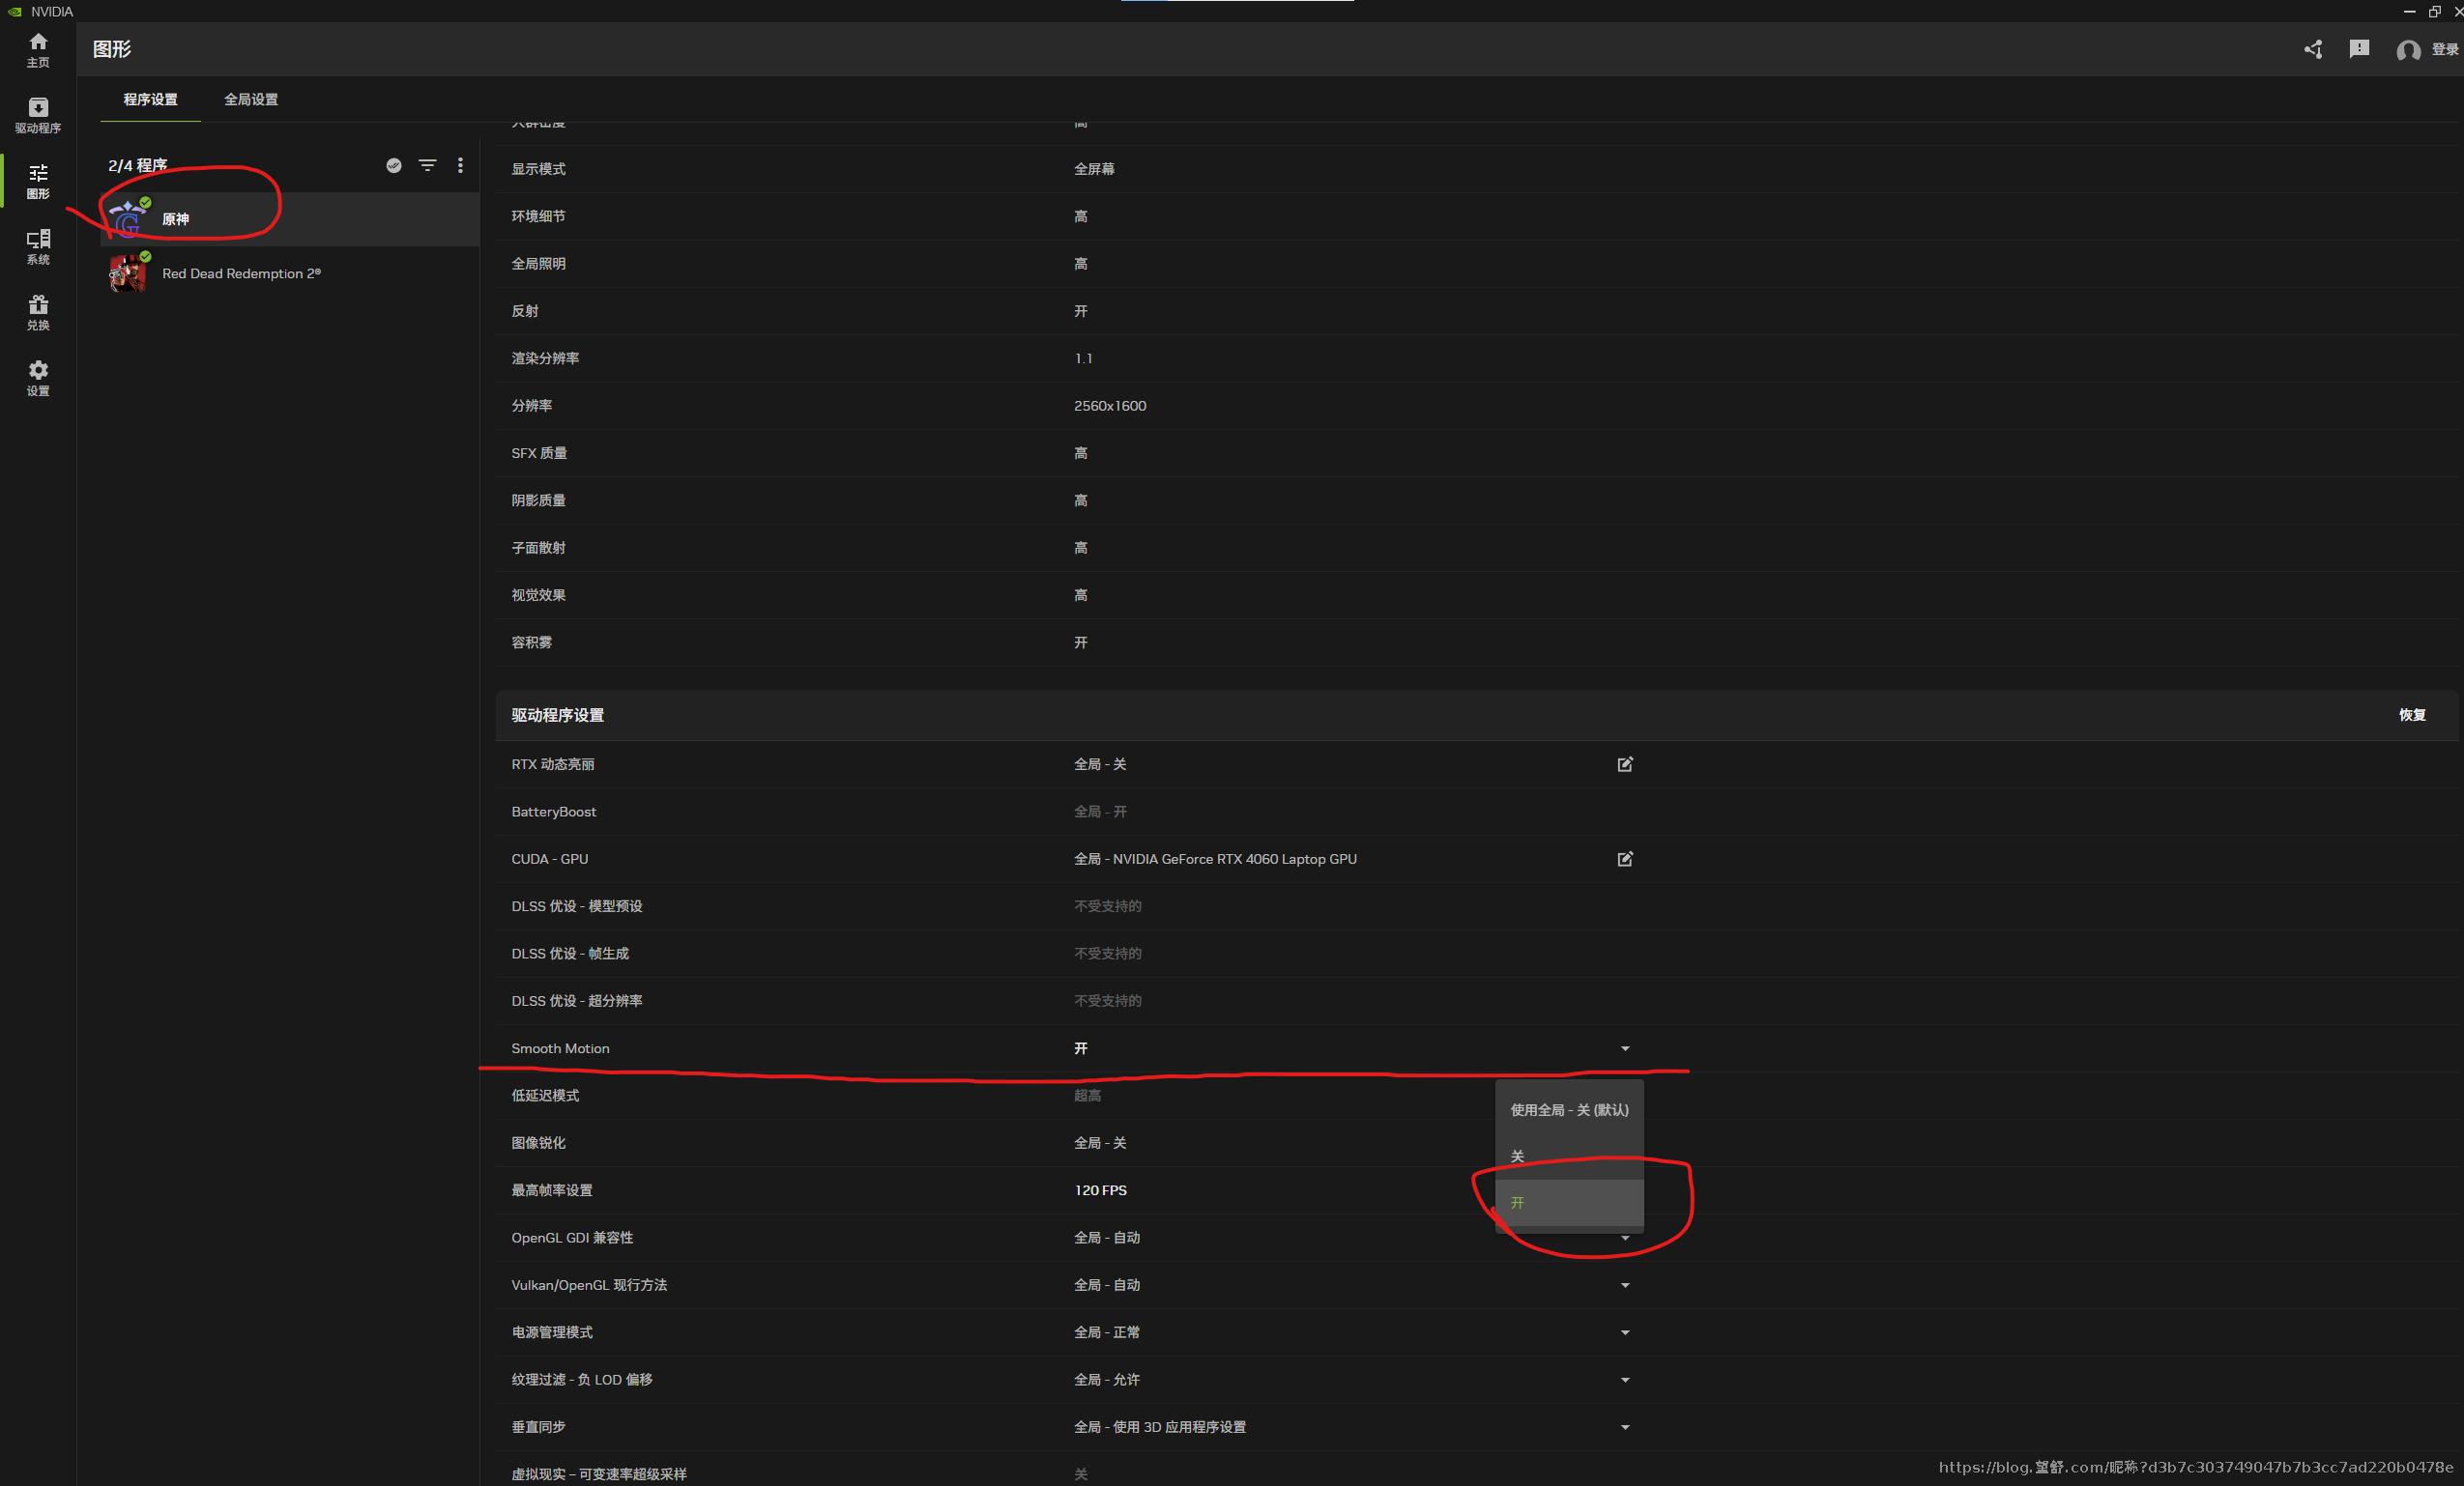
Task: Click the 视觉效果 setting label
Action: [538, 595]
